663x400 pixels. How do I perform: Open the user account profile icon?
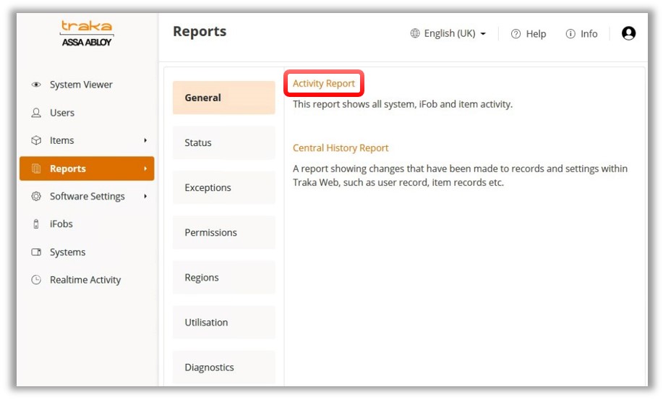point(628,33)
